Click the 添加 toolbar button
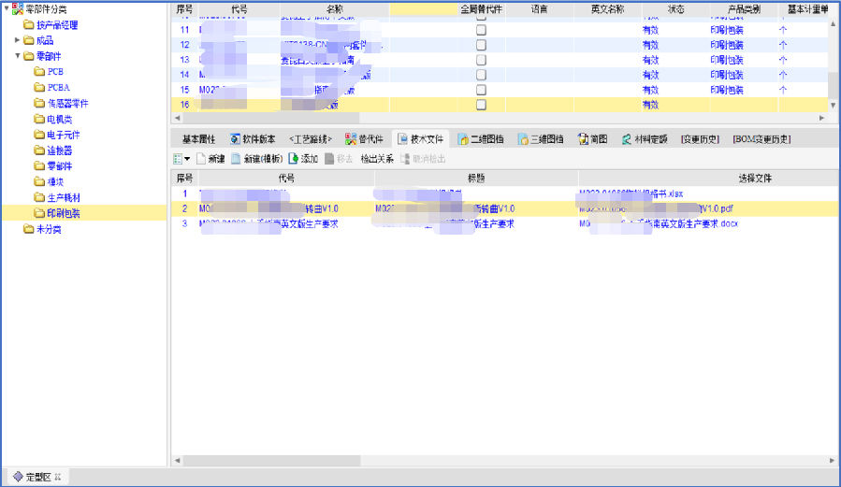The image size is (841, 487). pyautogui.click(x=303, y=159)
